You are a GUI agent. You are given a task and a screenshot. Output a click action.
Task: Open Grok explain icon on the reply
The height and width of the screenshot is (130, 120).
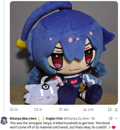point(111,118)
